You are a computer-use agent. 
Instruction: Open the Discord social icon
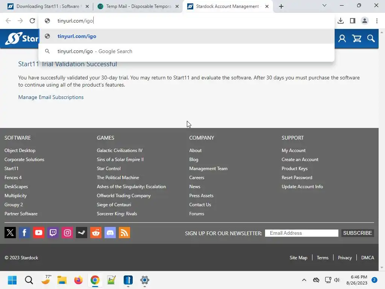tap(110, 233)
